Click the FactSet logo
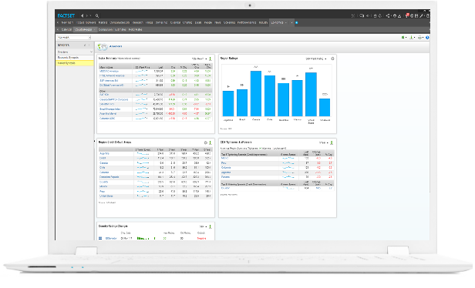Image resolution: width=475 pixels, height=288 pixels. pyautogui.click(x=66, y=15)
